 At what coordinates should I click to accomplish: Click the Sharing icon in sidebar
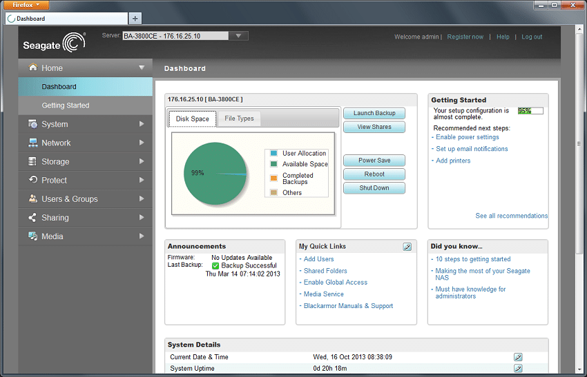[x=32, y=217]
